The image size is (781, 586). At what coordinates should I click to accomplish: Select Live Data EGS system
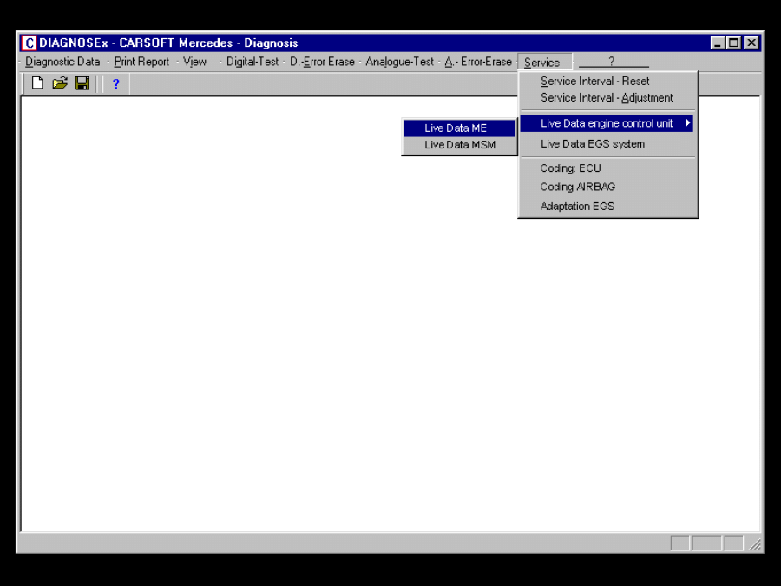[x=593, y=144]
